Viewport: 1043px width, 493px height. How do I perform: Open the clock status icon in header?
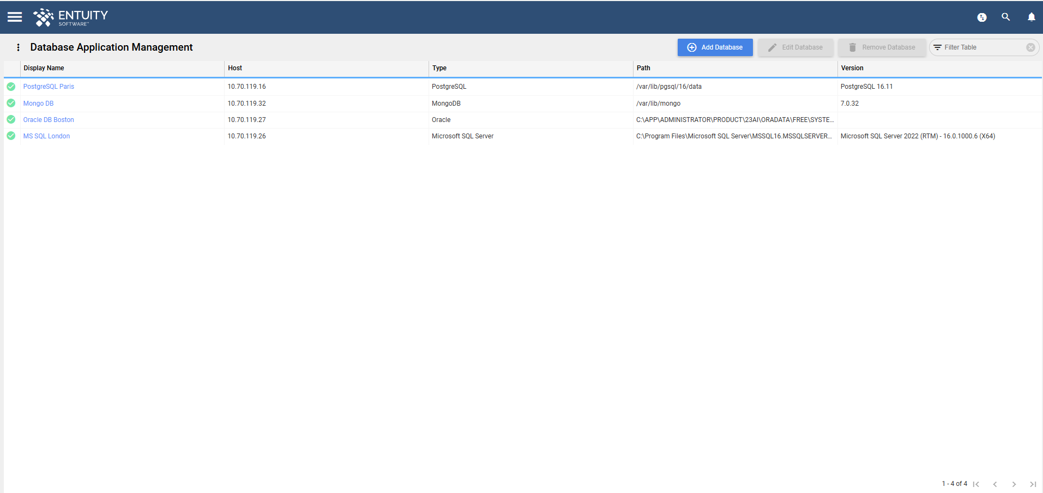click(982, 17)
